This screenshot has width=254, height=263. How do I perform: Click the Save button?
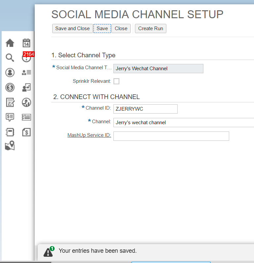pos(102,28)
